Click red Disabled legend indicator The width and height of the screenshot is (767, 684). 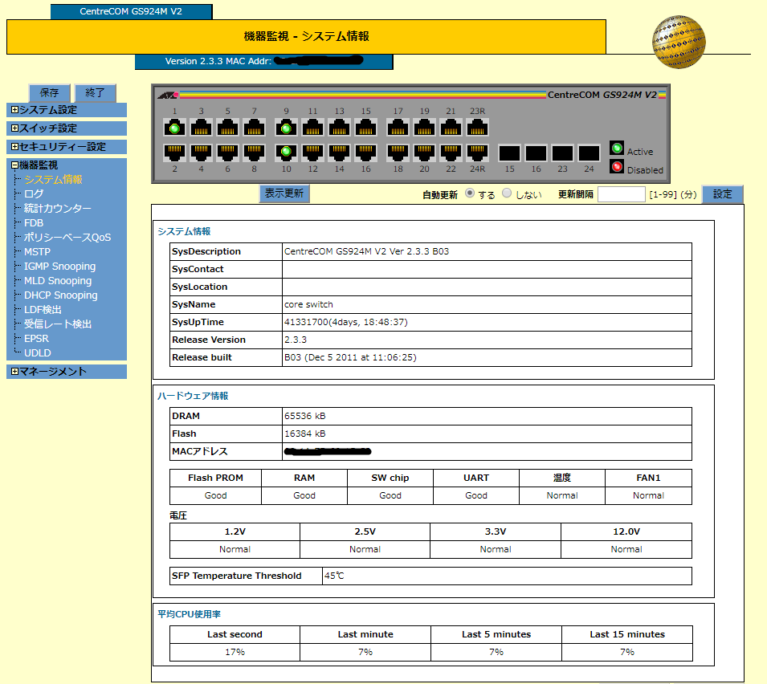pyautogui.click(x=617, y=167)
